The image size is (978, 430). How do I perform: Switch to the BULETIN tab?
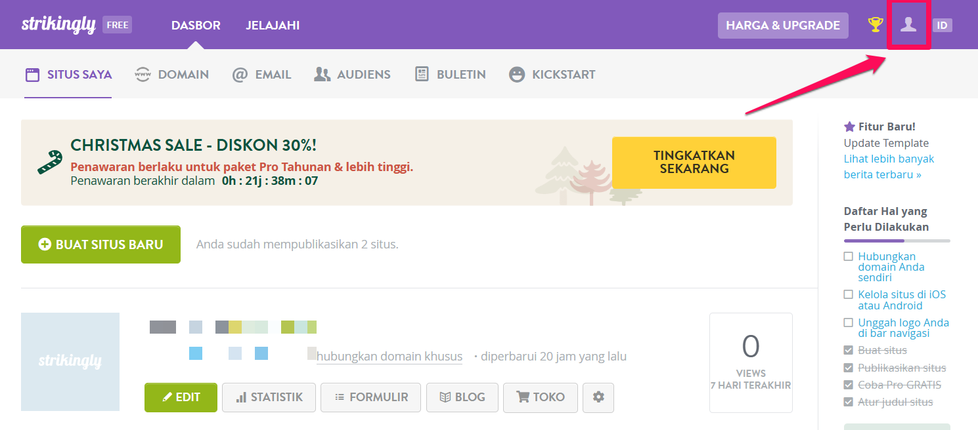451,74
